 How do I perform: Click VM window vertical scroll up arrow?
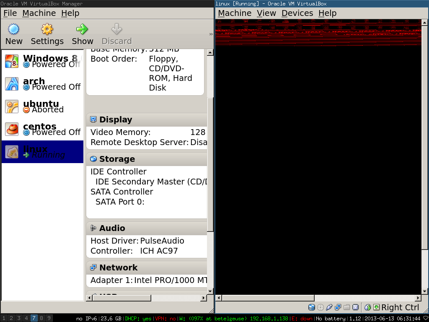pyautogui.click(x=425, y=23)
